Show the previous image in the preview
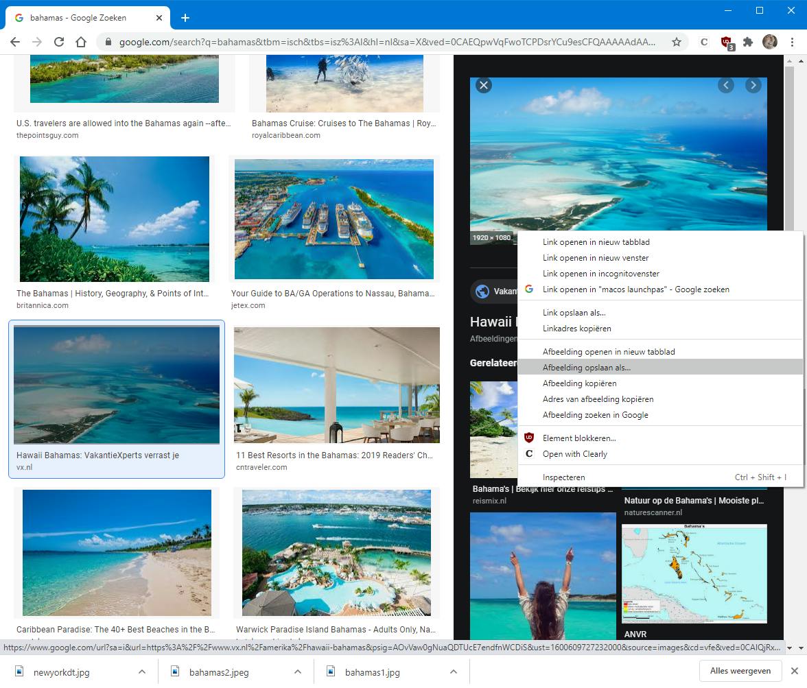The height and width of the screenshot is (688, 807). coord(726,86)
